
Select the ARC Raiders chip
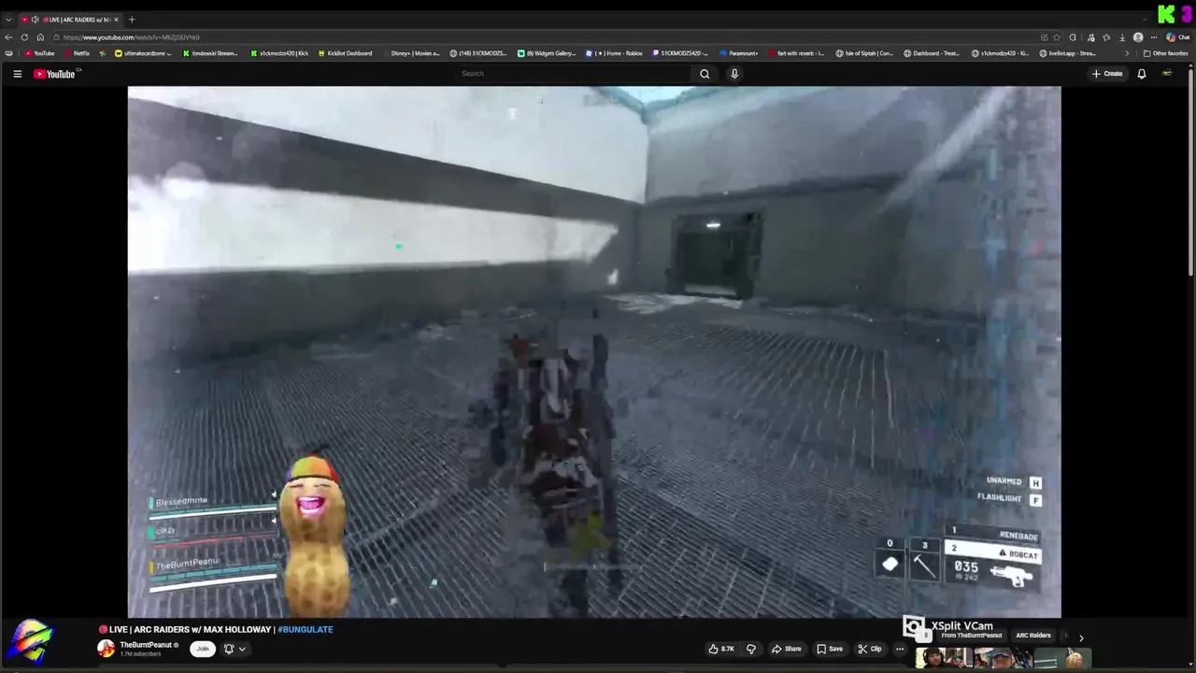pyautogui.click(x=1032, y=636)
